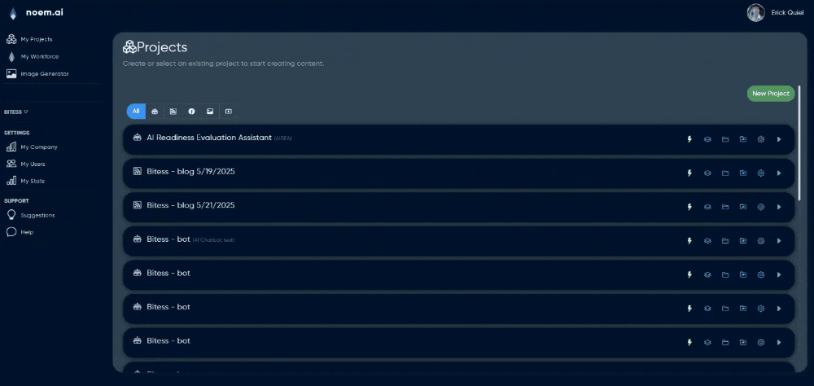Go to My Workforce

point(33,57)
